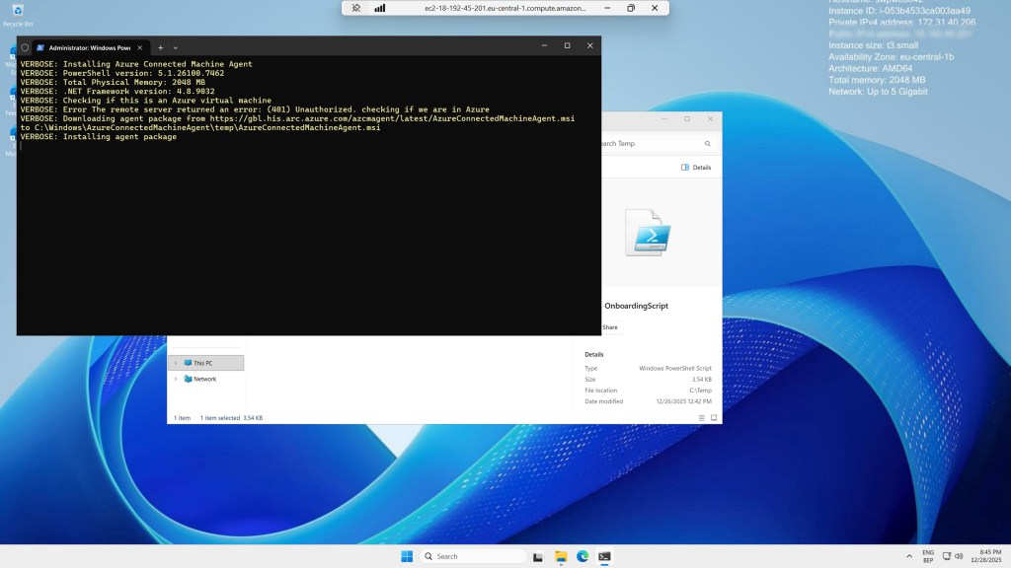Open File Explorer from the taskbar

click(x=560, y=556)
